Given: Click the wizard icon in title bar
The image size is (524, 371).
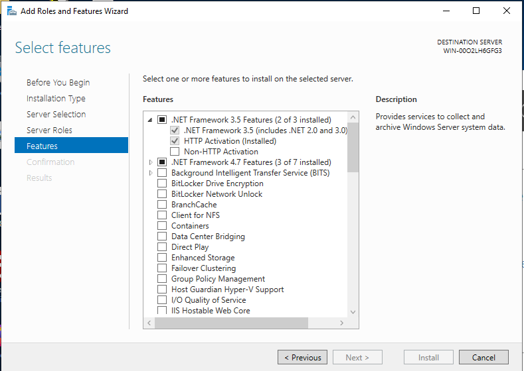Looking at the screenshot, I should [10, 11].
